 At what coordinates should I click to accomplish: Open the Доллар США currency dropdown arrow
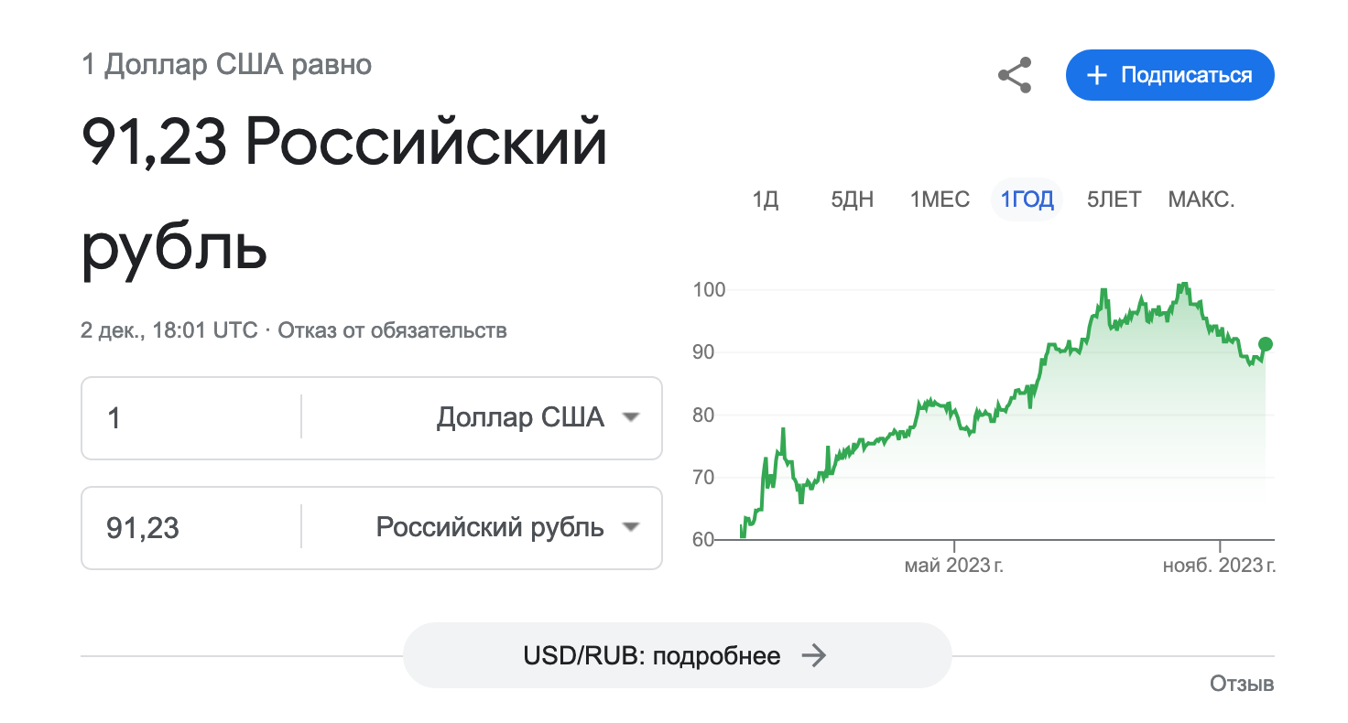[x=629, y=417]
